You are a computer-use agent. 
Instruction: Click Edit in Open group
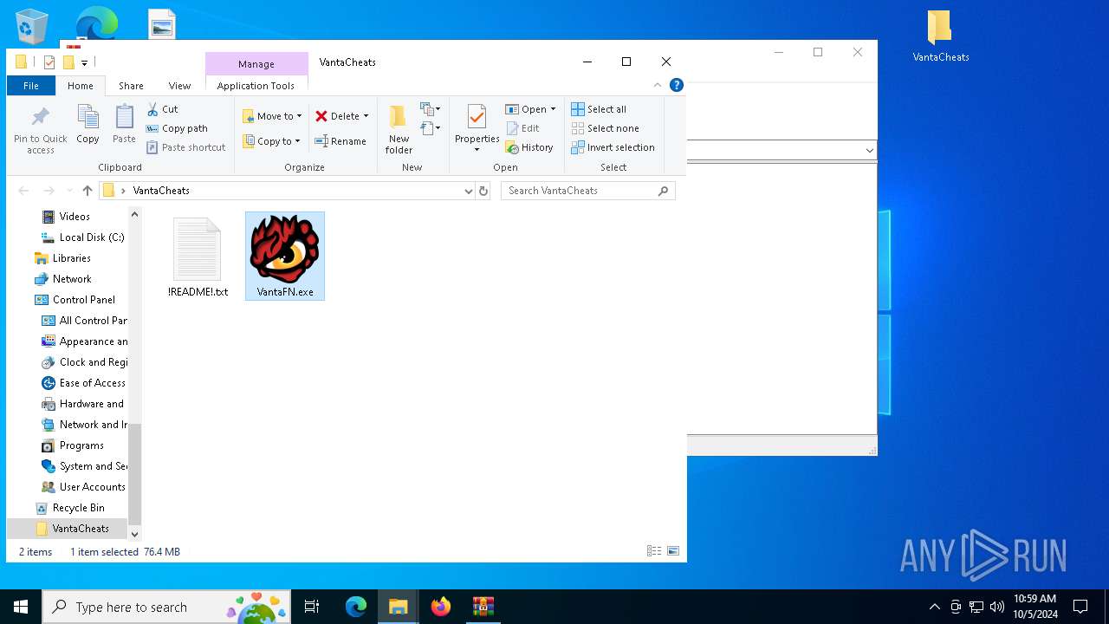(x=522, y=128)
